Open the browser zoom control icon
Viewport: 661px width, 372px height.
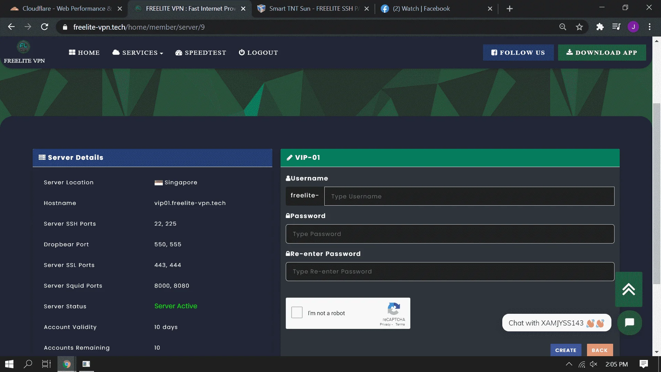click(563, 27)
